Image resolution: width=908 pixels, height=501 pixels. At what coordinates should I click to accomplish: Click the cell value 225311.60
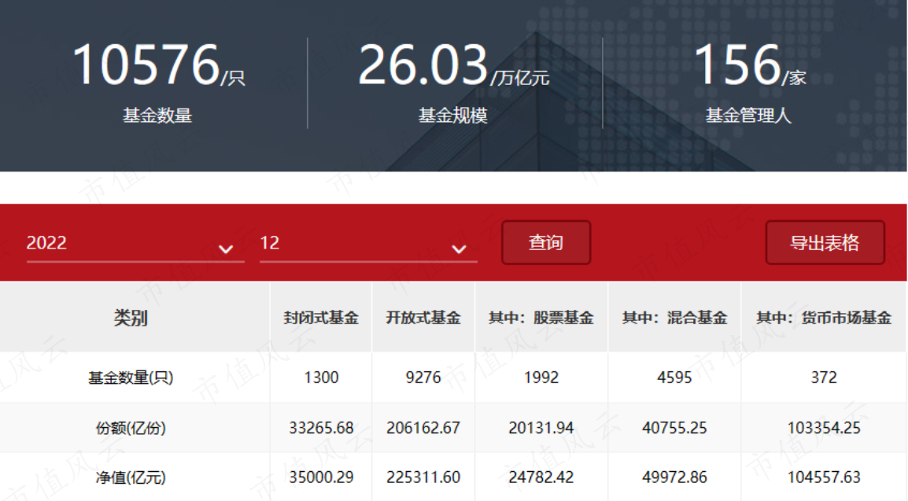pos(423,477)
